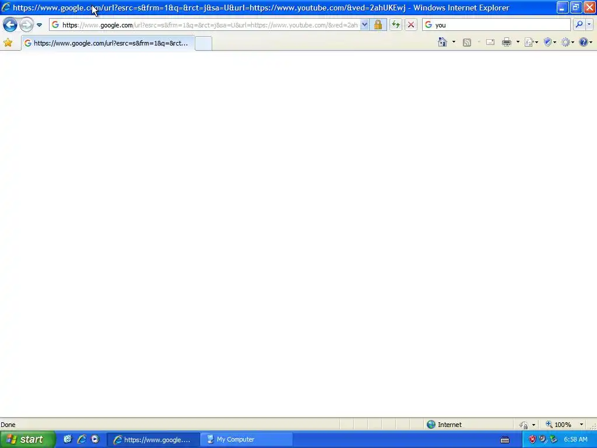This screenshot has width=597, height=448.
Task: Click the tray icon left of the clock
Action: click(554, 440)
